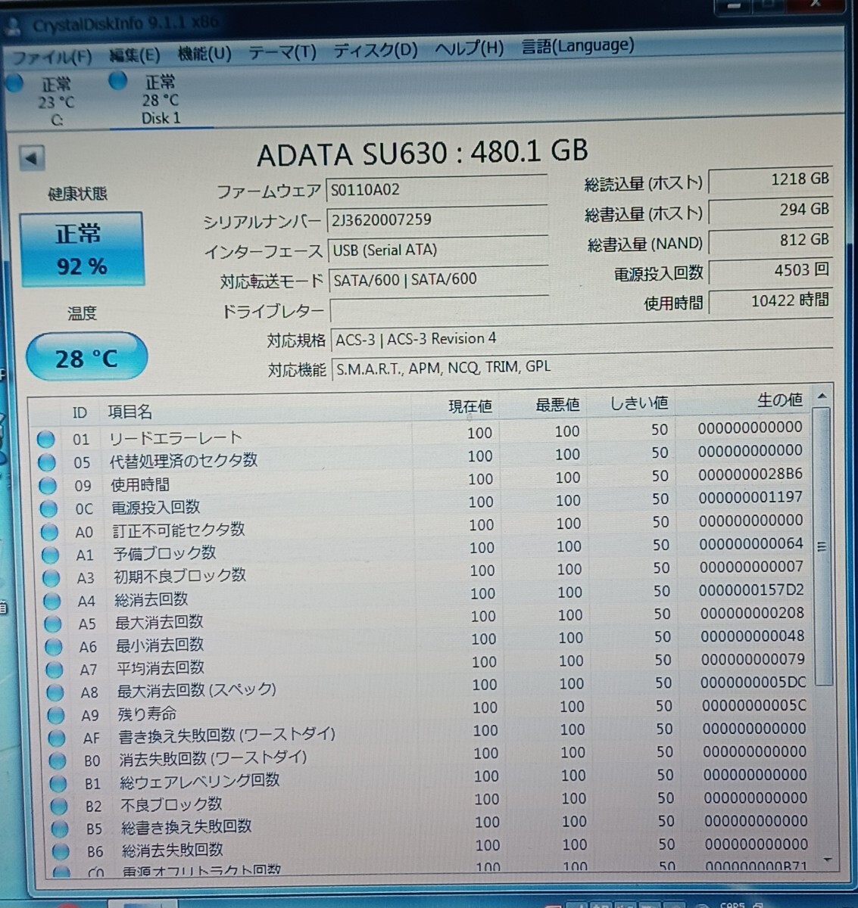Click status icon for B1 総ウェアレベリング回数
The height and width of the screenshot is (908, 858).
coord(57,784)
